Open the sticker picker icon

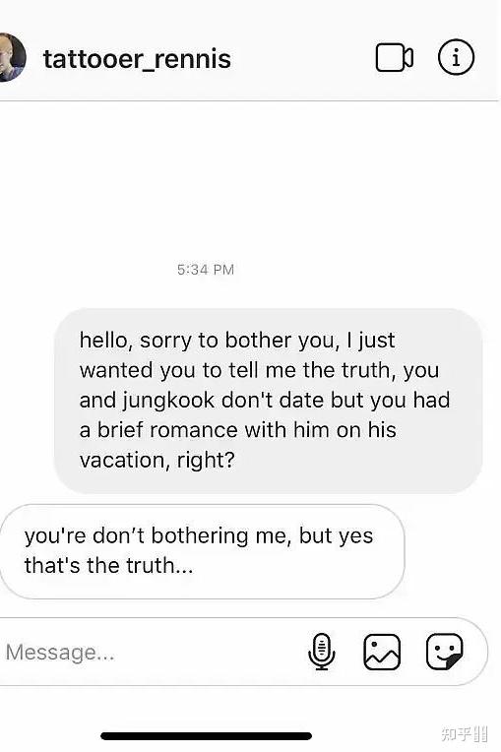point(445,652)
